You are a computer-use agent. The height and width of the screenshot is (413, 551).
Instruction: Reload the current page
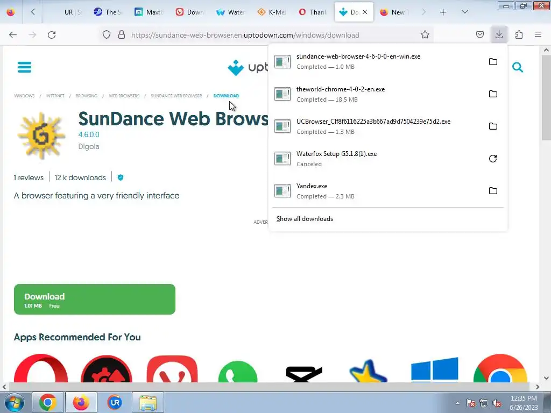tap(52, 35)
